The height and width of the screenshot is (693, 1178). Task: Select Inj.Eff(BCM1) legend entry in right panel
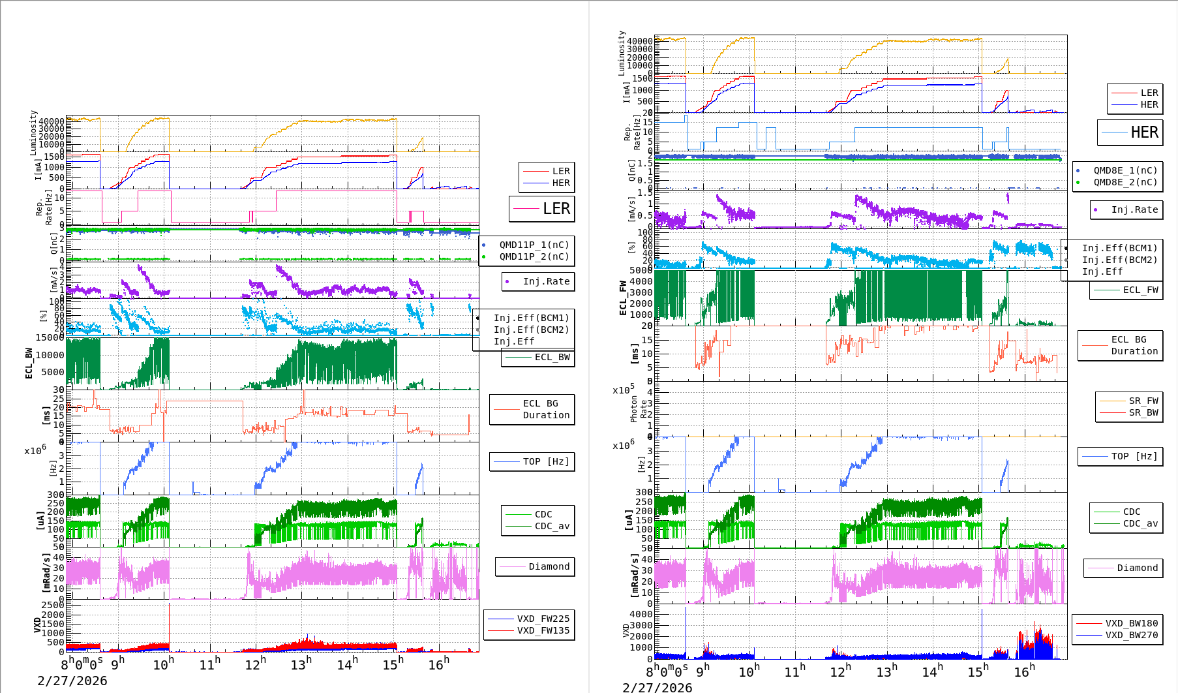1119,248
